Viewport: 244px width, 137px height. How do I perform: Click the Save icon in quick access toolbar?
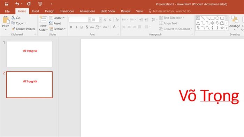[x=7, y=4]
